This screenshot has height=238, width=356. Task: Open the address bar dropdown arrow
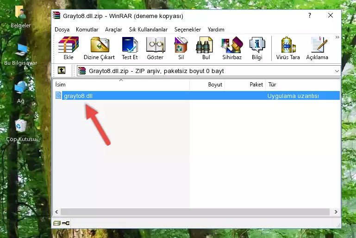tap(337, 71)
